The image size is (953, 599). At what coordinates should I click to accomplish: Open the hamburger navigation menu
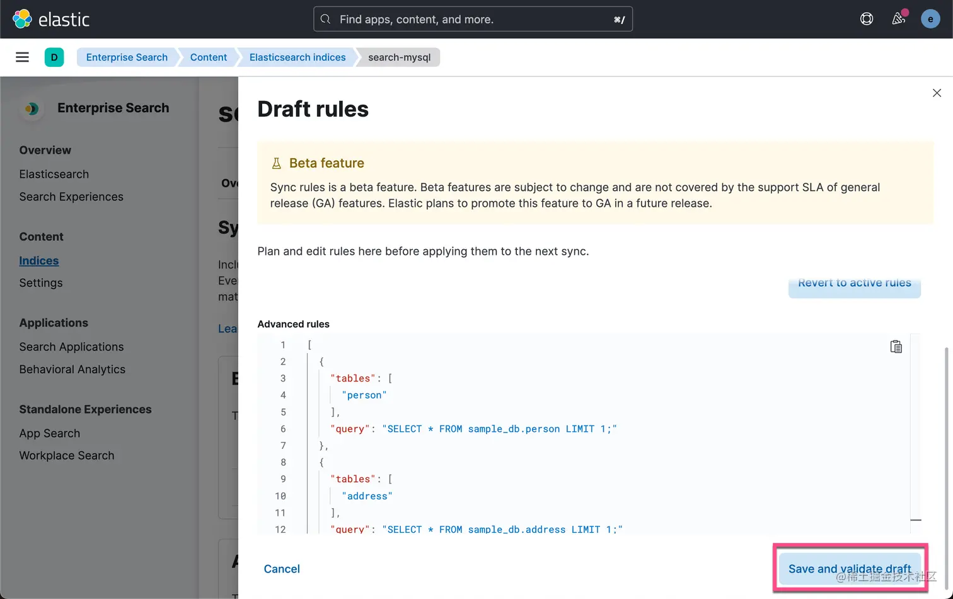click(x=22, y=57)
